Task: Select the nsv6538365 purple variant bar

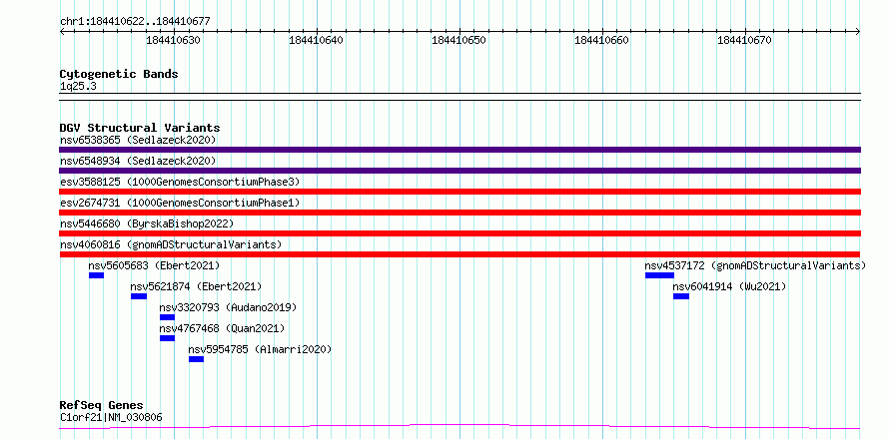Action: point(459,150)
